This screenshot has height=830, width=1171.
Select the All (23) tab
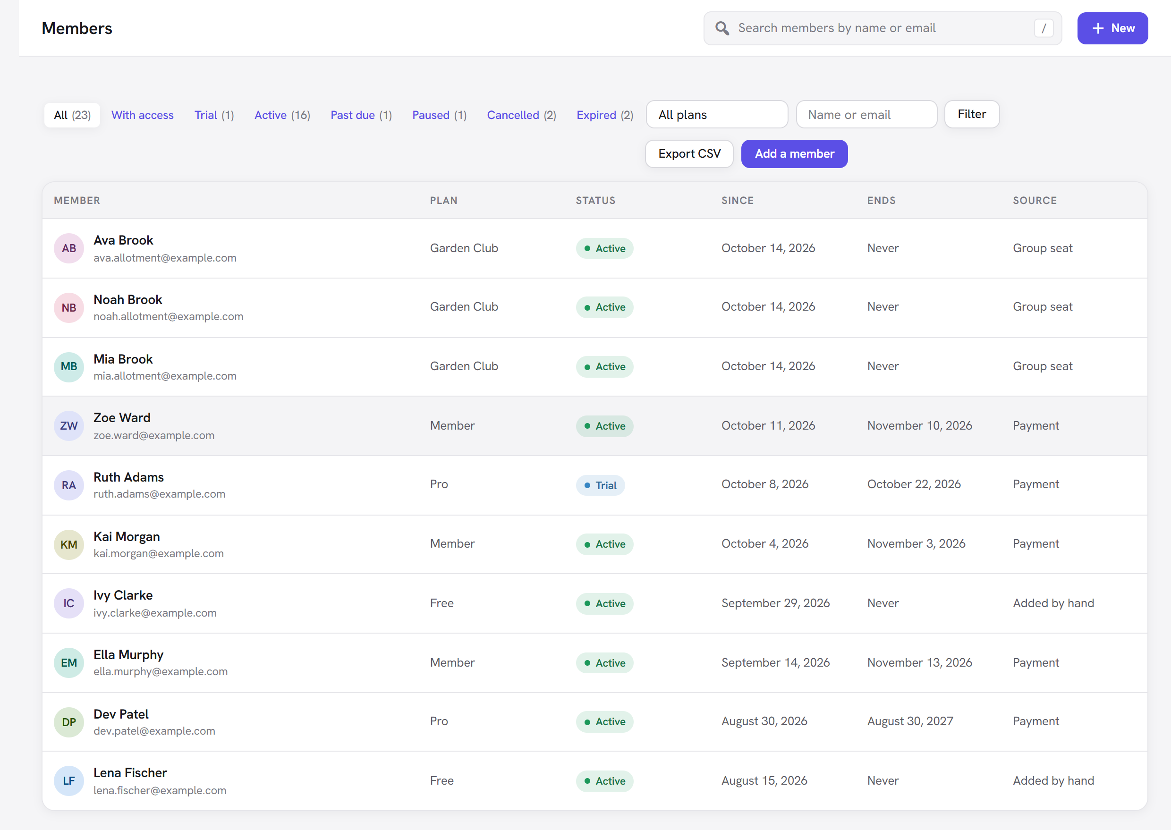point(72,115)
